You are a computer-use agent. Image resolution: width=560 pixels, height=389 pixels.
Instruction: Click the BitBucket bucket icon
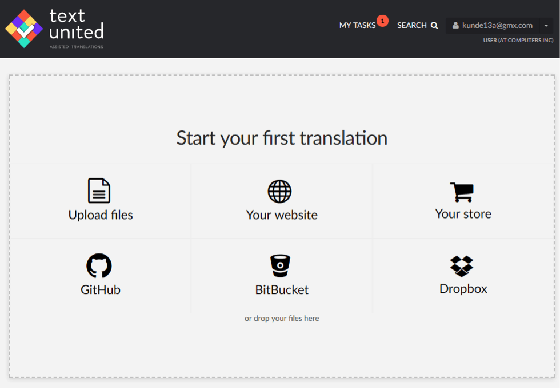point(281,265)
